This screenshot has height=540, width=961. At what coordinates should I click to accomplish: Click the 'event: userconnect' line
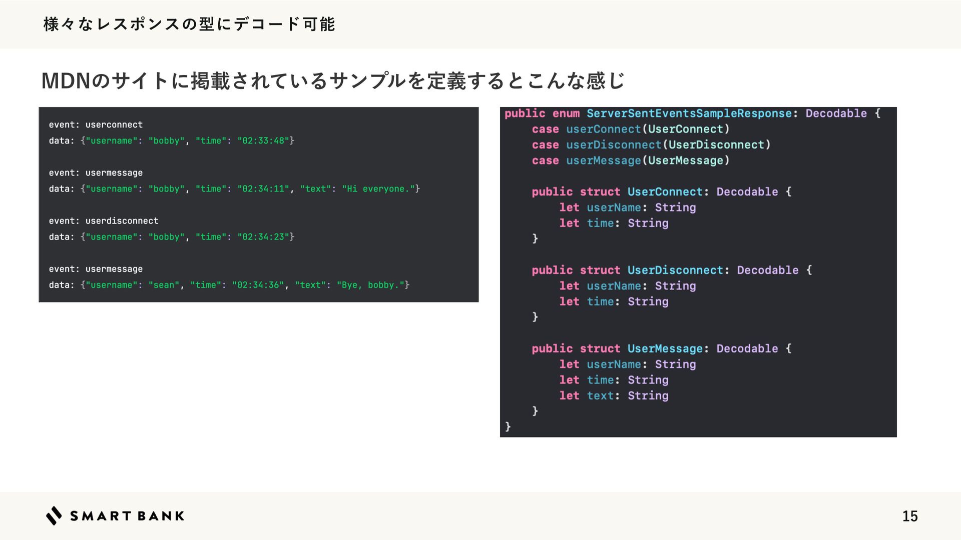tap(96, 124)
